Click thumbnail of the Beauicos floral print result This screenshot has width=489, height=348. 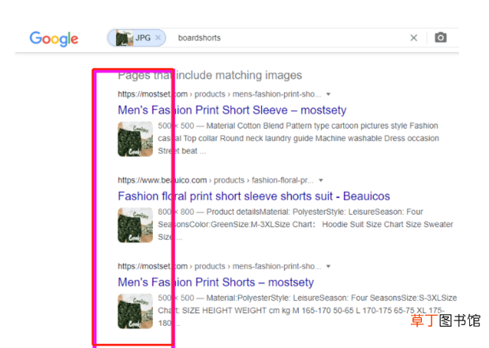pyautogui.click(x=135, y=225)
